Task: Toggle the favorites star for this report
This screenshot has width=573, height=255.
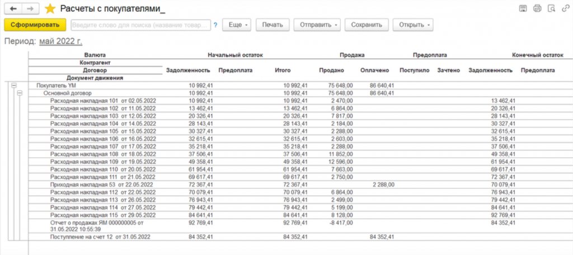Action: pos(50,9)
